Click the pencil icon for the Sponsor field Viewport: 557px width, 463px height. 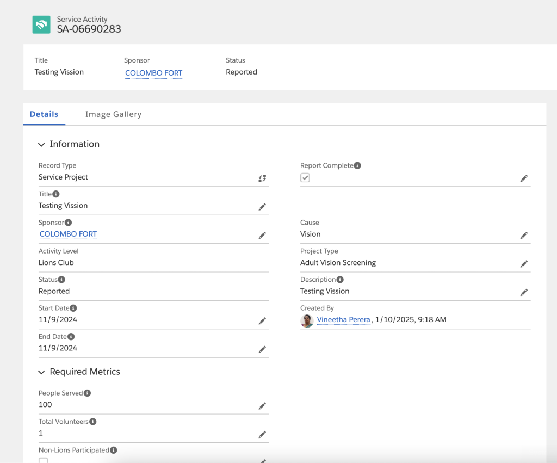point(262,235)
